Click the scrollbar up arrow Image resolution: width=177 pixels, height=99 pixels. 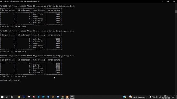[176, 4]
